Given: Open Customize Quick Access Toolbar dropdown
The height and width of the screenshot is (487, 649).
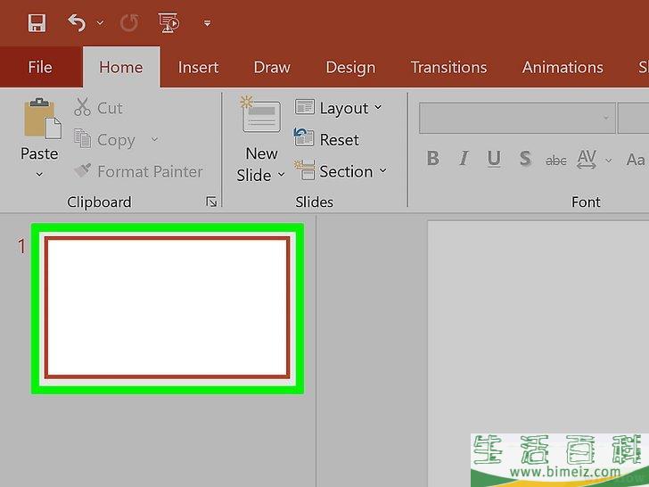Looking at the screenshot, I should point(207,23).
